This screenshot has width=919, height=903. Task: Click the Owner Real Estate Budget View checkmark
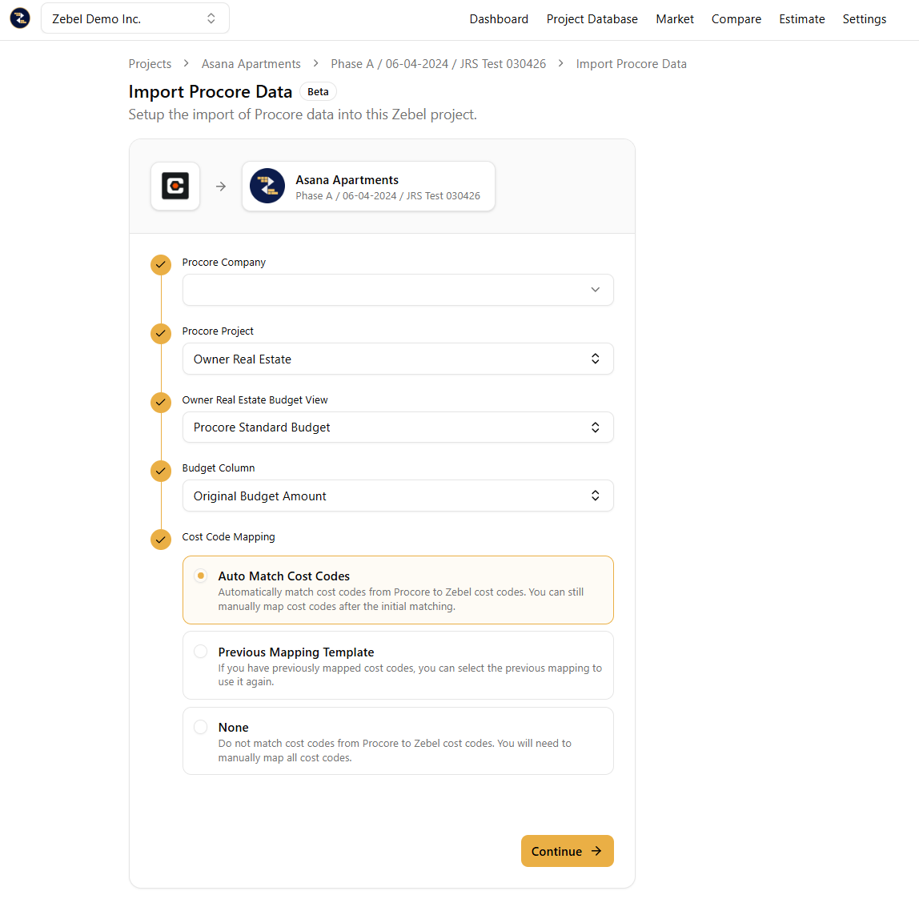(x=161, y=402)
